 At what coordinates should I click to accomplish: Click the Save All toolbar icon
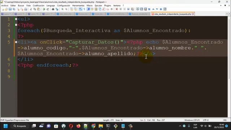[14, 9]
